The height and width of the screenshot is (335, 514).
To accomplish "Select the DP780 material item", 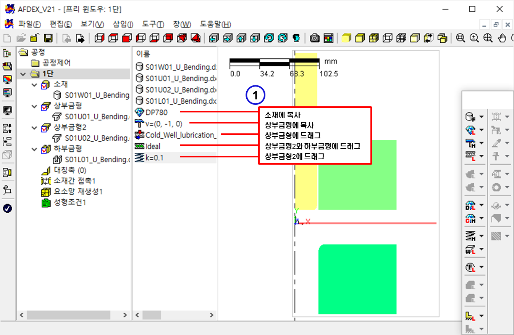I will point(156,112).
